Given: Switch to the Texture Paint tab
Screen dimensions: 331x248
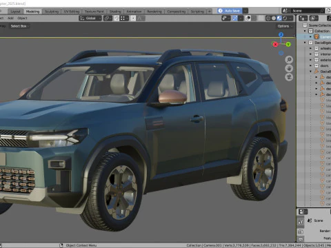Looking at the screenshot, I should [x=94, y=12].
